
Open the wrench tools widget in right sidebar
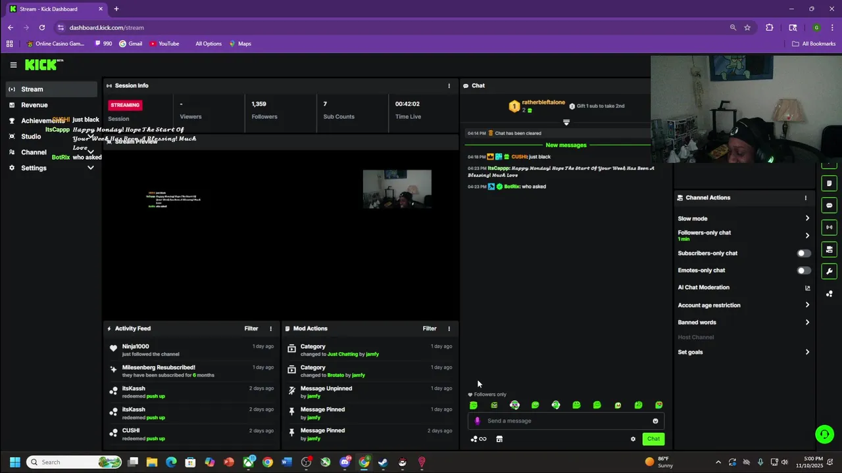point(830,271)
